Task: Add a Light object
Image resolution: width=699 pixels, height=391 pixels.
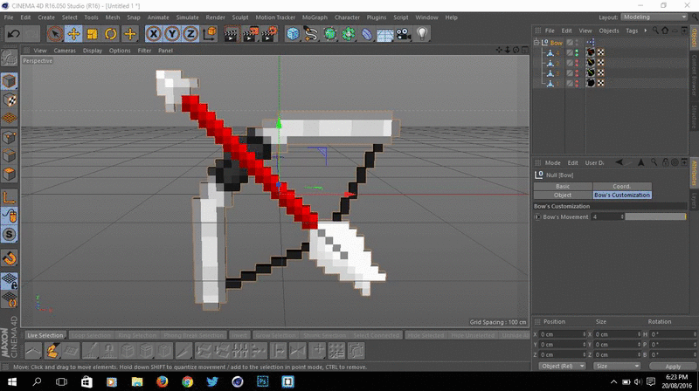Action: pyautogui.click(x=422, y=34)
